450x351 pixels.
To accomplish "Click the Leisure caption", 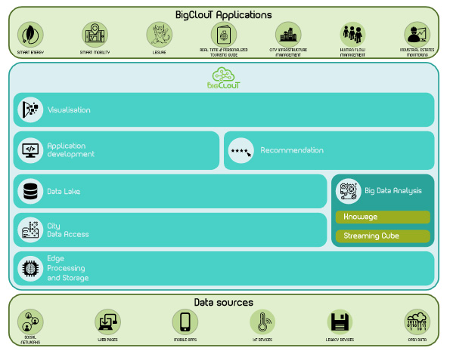I will 160,52.
